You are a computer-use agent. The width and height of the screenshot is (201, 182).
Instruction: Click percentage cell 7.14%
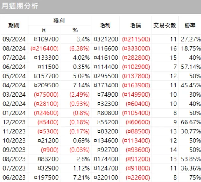[x=82, y=85]
